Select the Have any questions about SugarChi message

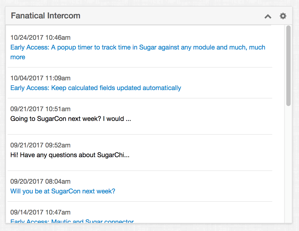point(70,155)
